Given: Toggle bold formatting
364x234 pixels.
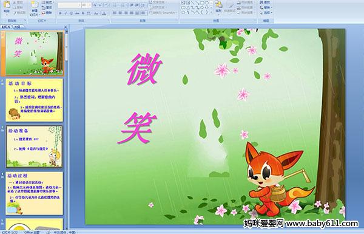Looking at the screenshot, I should [x=60, y=13].
